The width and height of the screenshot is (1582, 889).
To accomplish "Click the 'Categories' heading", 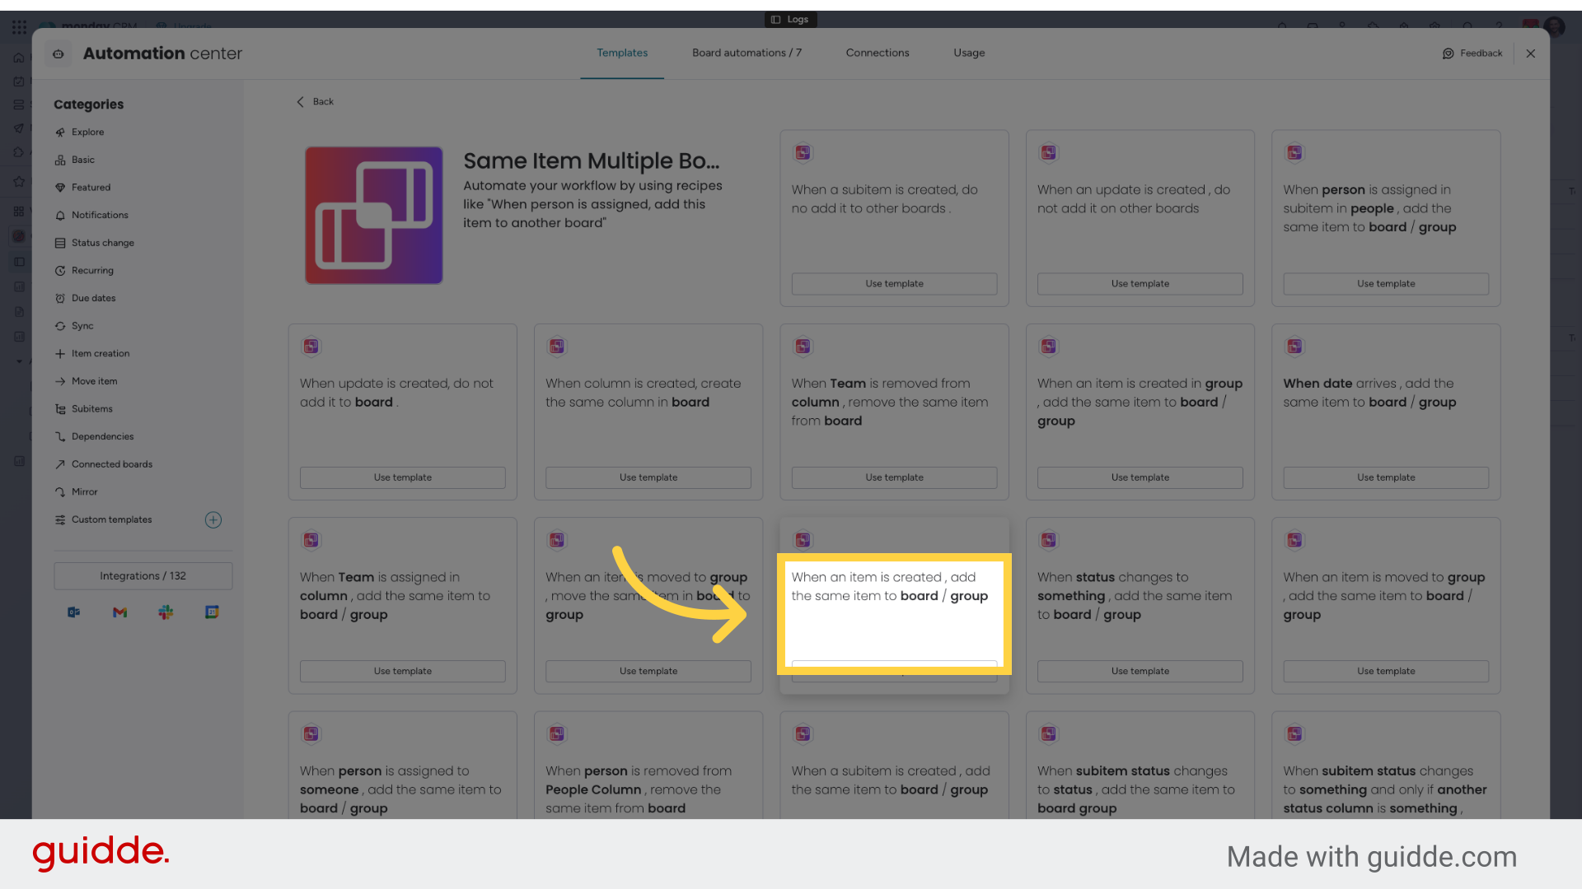I will coord(89,105).
